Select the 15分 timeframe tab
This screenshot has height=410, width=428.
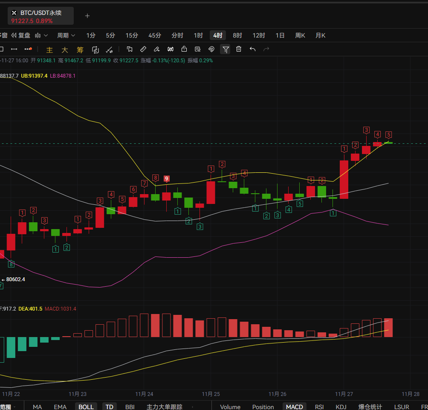(132, 35)
